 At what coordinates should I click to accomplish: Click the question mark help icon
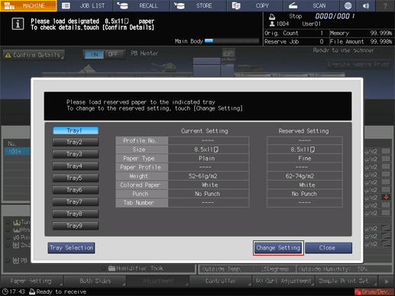(x=385, y=5)
